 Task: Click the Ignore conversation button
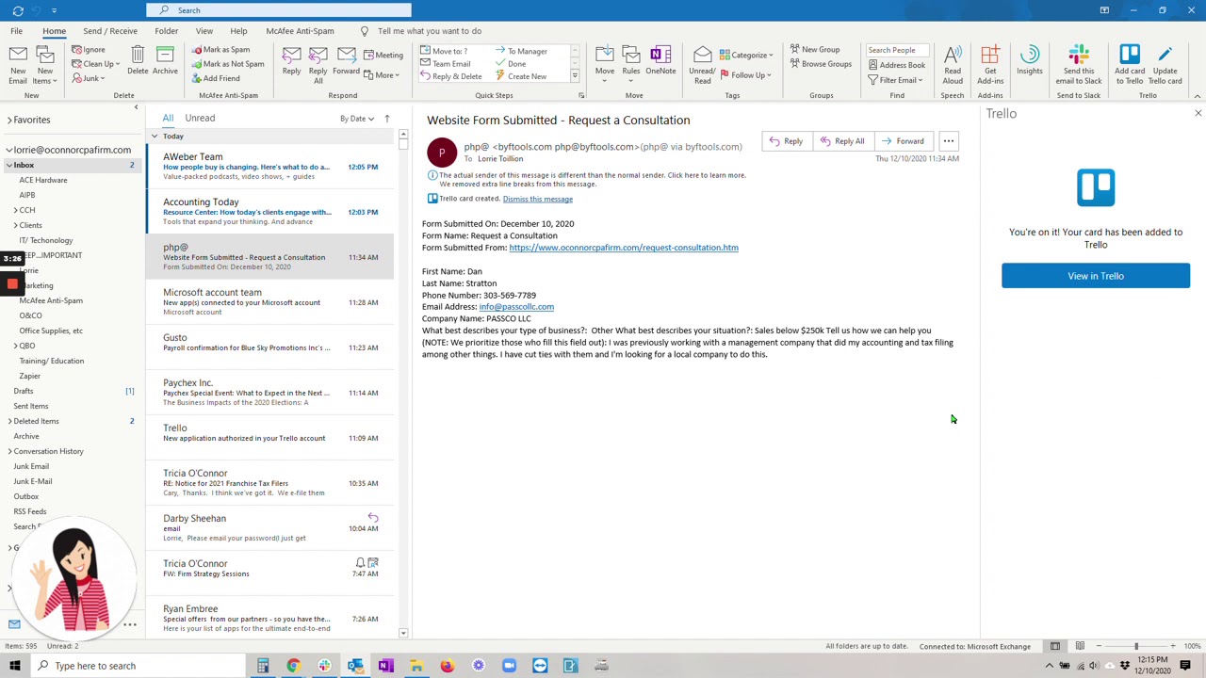89,50
